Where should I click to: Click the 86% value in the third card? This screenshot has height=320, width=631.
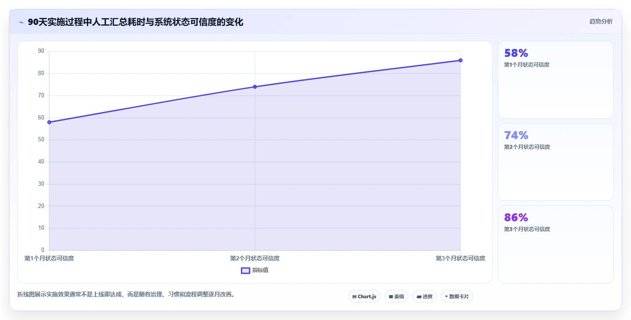click(516, 217)
